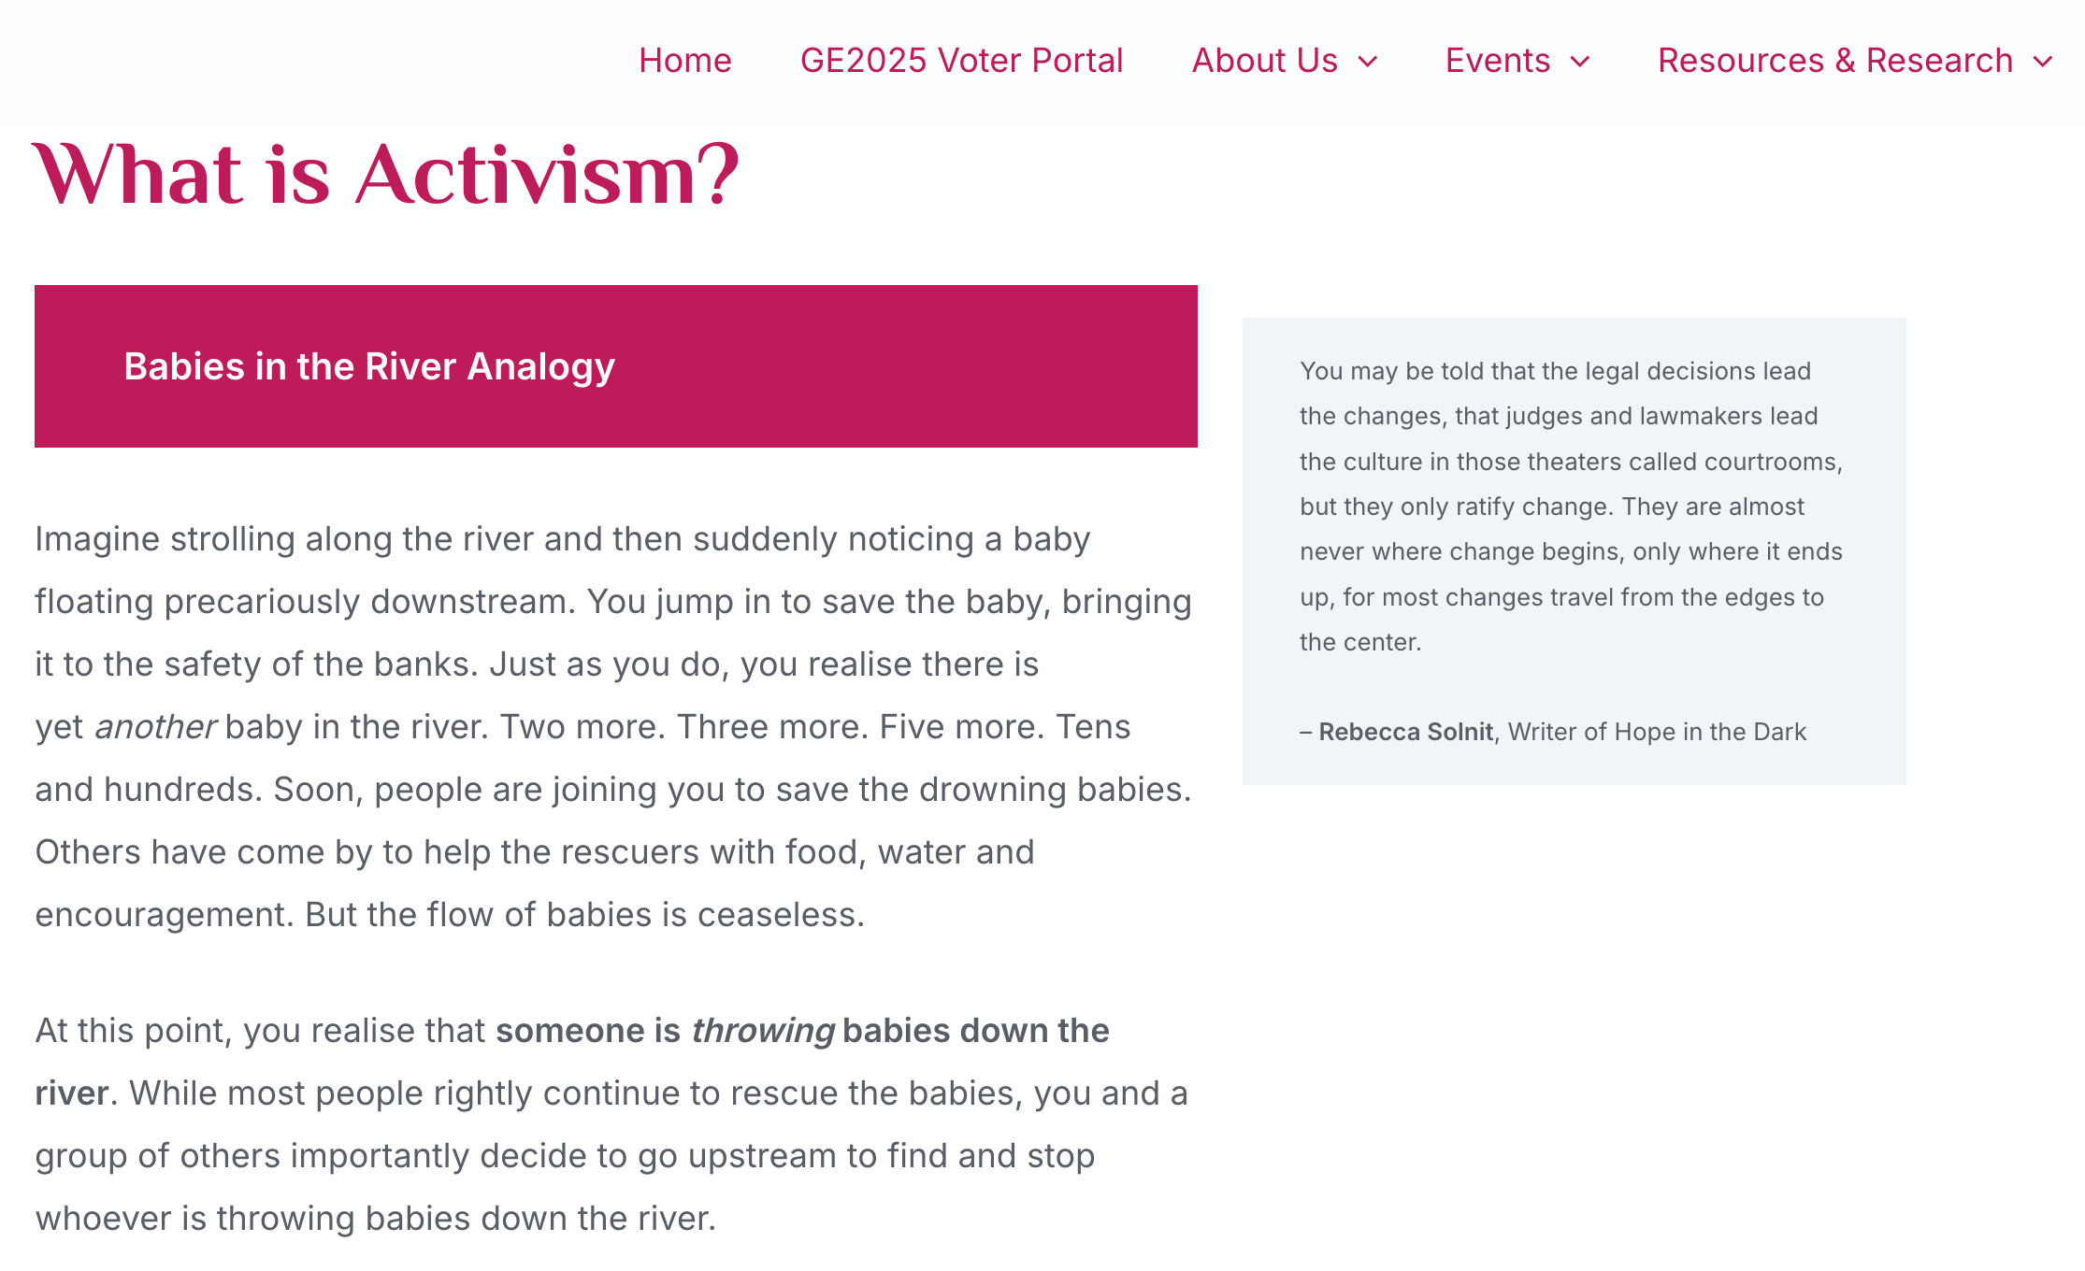Click the quote's last line "the center."
The height and width of the screenshot is (1271, 2085).
(1359, 642)
